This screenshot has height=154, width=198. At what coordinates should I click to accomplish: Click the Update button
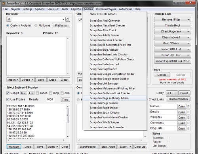tap(162, 75)
